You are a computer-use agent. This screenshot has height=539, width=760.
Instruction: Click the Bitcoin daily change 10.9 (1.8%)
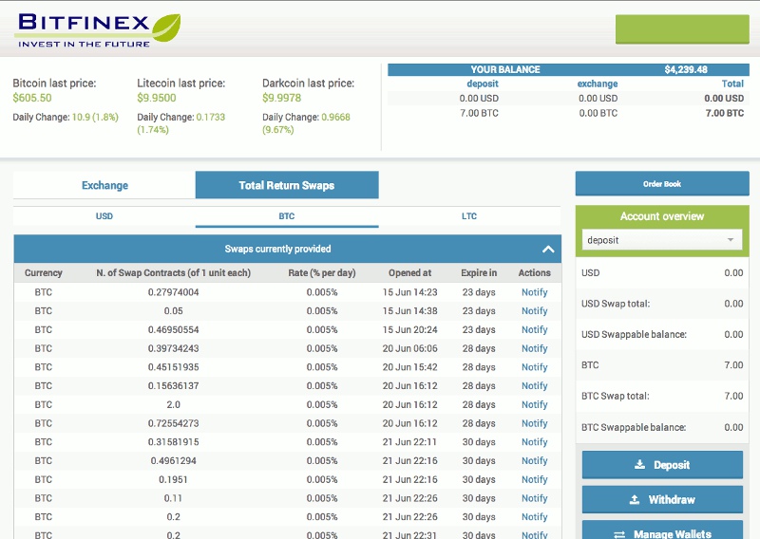tap(95, 118)
